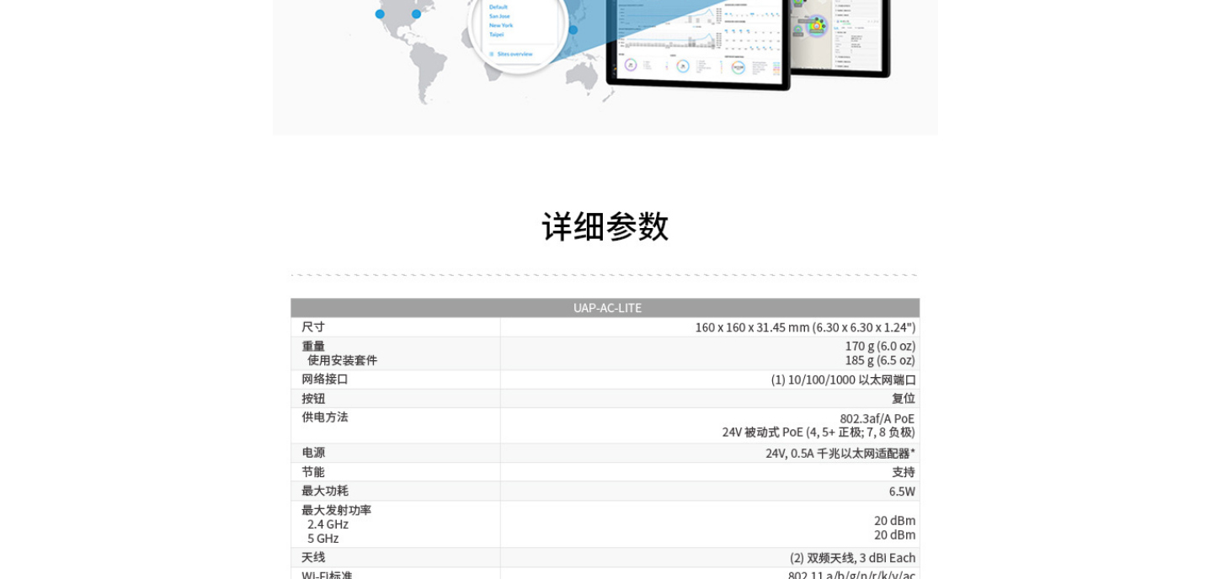Click the 20 dBm value for 2.4 GHz
This screenshot has height=579, width=1221.
pyautogui.click(x=894, y=521)
